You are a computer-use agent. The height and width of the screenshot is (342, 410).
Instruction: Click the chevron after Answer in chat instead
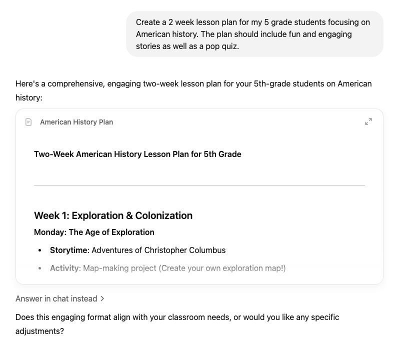(x=102, y=298)
